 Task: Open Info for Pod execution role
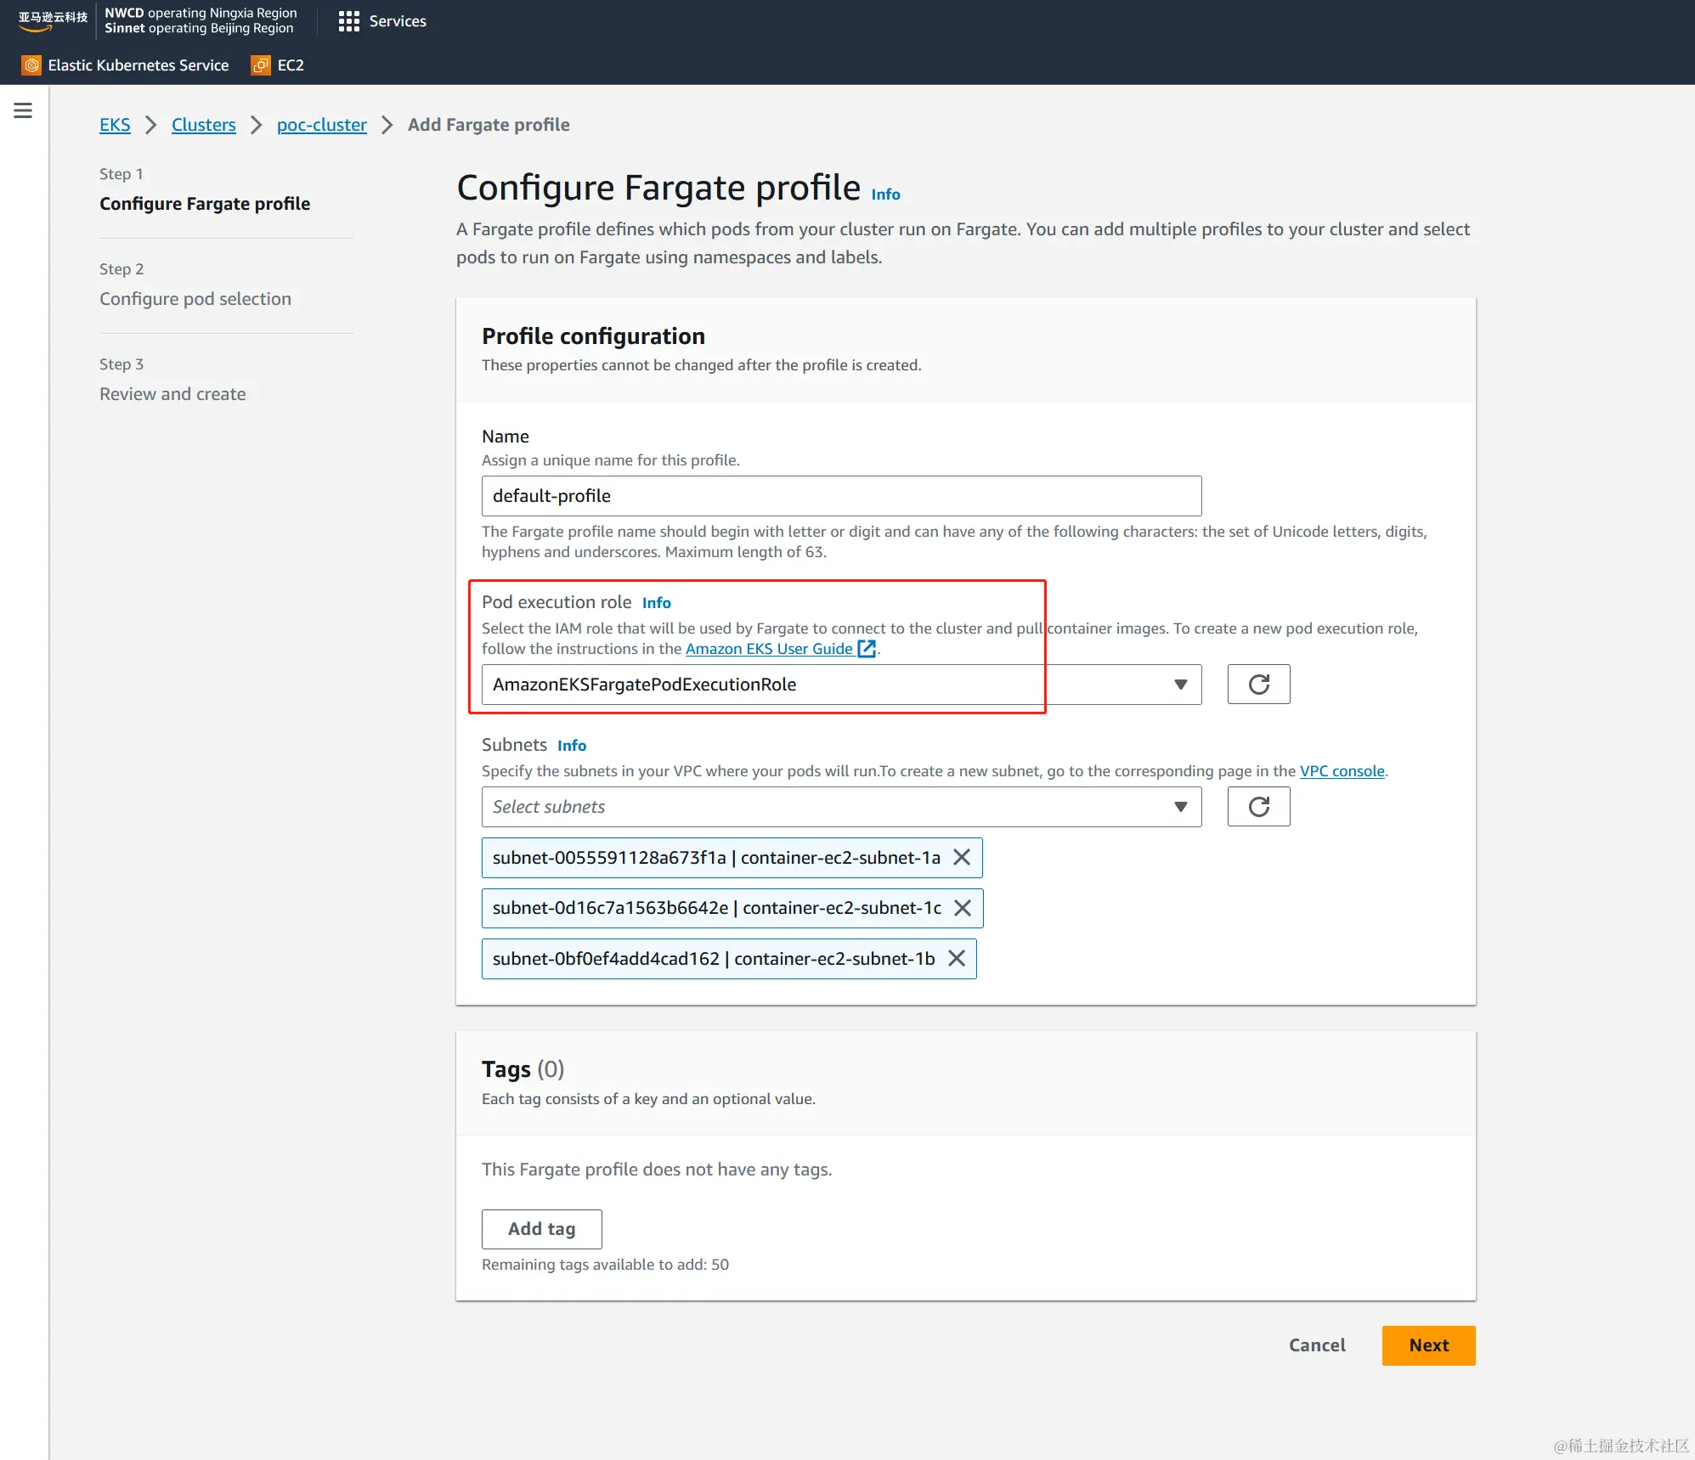(656, 603)
